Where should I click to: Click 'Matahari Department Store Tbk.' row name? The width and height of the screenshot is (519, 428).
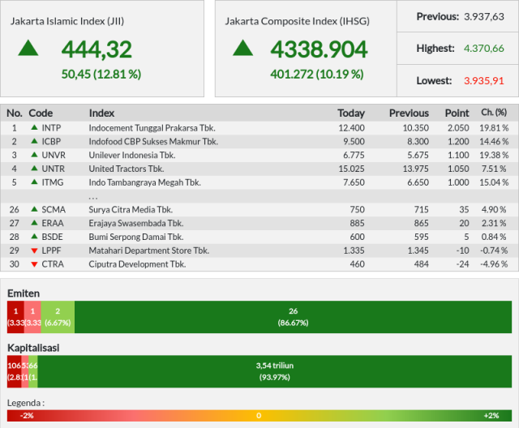point(149,250)
